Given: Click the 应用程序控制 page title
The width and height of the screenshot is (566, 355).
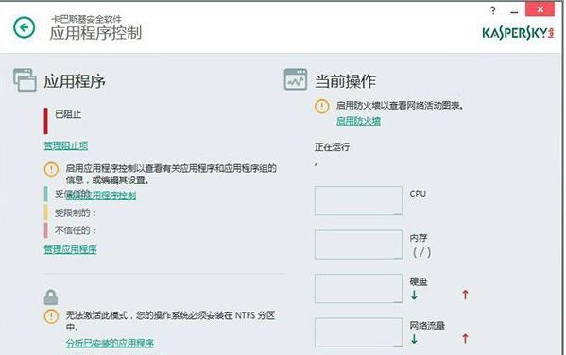Looking at the screenshot, I should [x=95, y=33].
